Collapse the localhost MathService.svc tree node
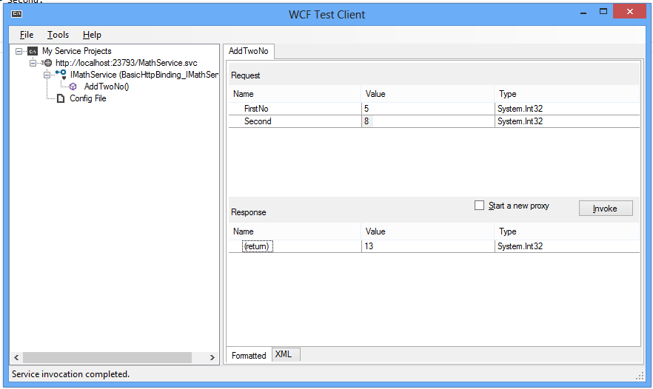 pyautogui.click(x=33, y=64)
